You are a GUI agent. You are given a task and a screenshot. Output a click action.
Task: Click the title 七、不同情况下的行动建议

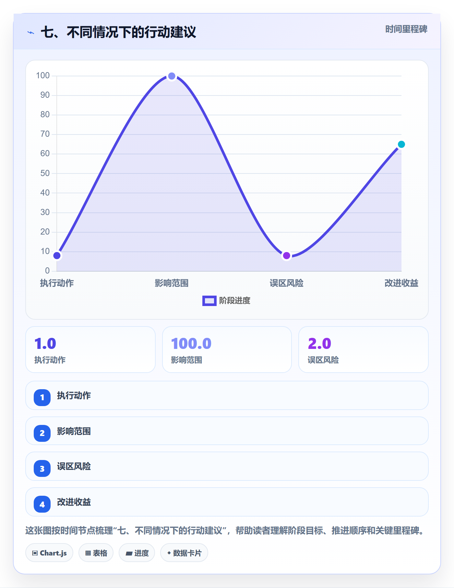coord(118,32)
